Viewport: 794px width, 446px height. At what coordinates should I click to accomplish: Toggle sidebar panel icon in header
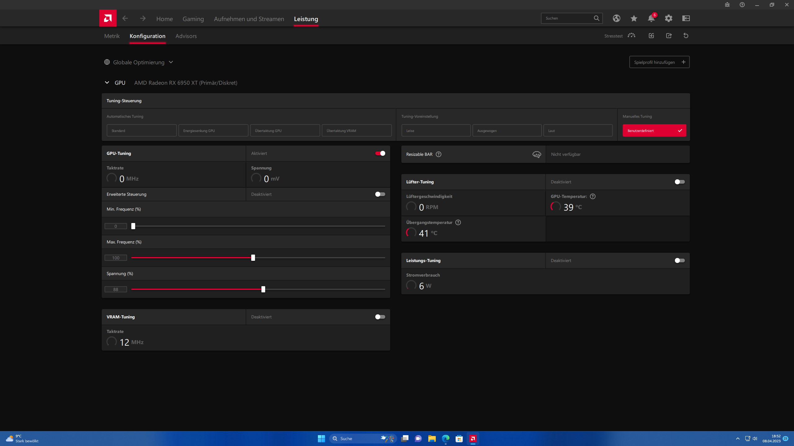tap(686, 18)
